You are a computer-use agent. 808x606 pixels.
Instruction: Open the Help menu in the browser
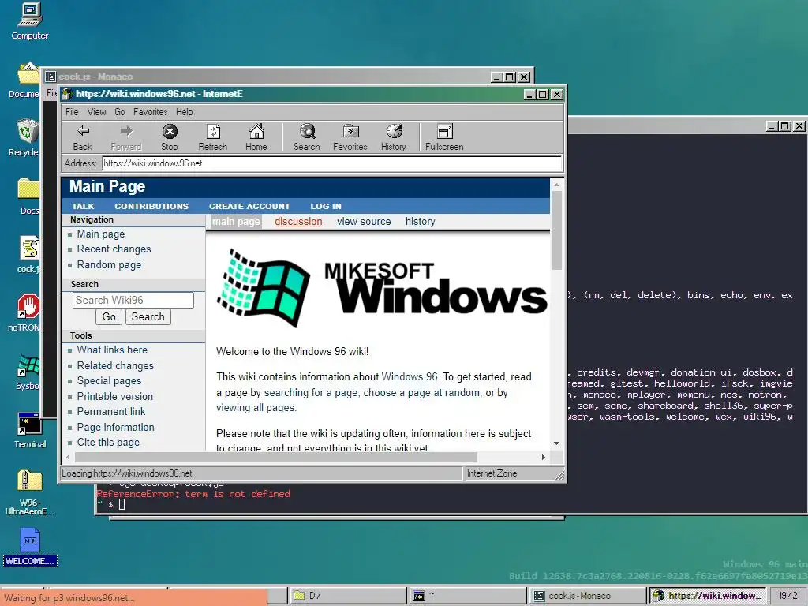coord(184,112)
